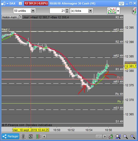Expand the indicators dropdown arrow

[118, 11]
